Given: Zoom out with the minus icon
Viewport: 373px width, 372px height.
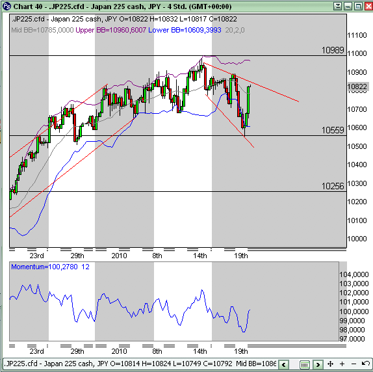Looking at the screenshot, I should [354, 364].
